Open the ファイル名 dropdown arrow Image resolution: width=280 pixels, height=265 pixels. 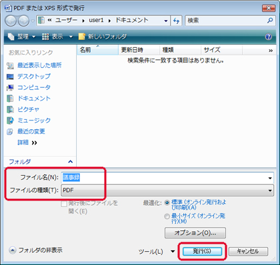(x=270, y=178)
